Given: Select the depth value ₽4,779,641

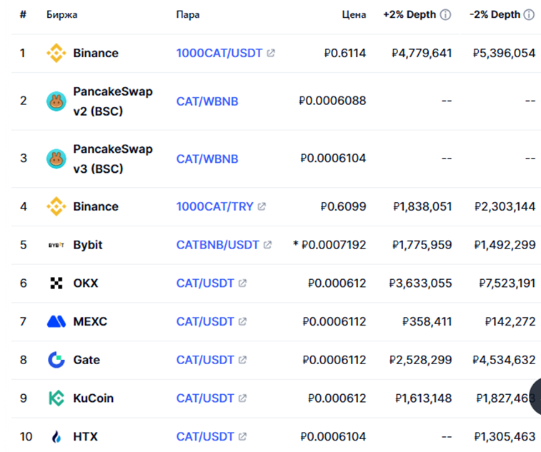Looking at the screenshot, I should (x=422, y=53).
